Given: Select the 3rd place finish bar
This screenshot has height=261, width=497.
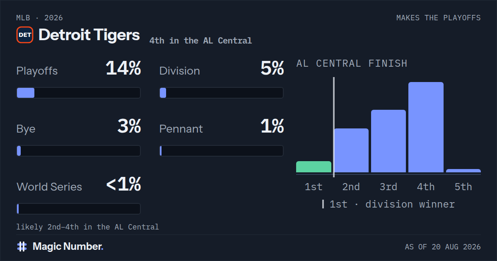Looking at the screenshot, I should pyautogui.click(x=388, y=141).
